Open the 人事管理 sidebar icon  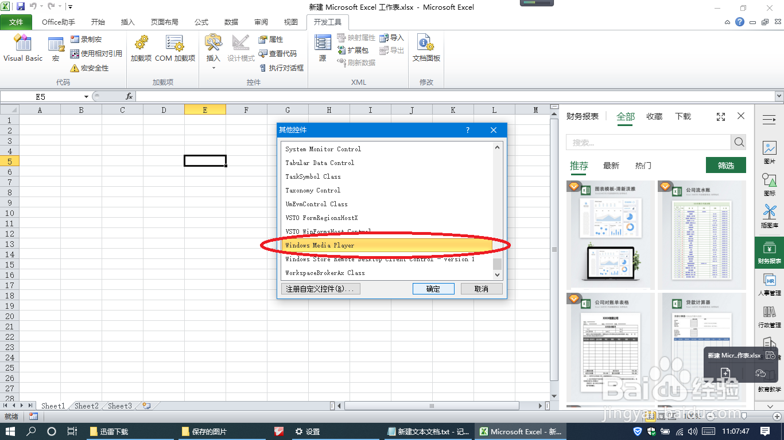[x=770, y=285]
